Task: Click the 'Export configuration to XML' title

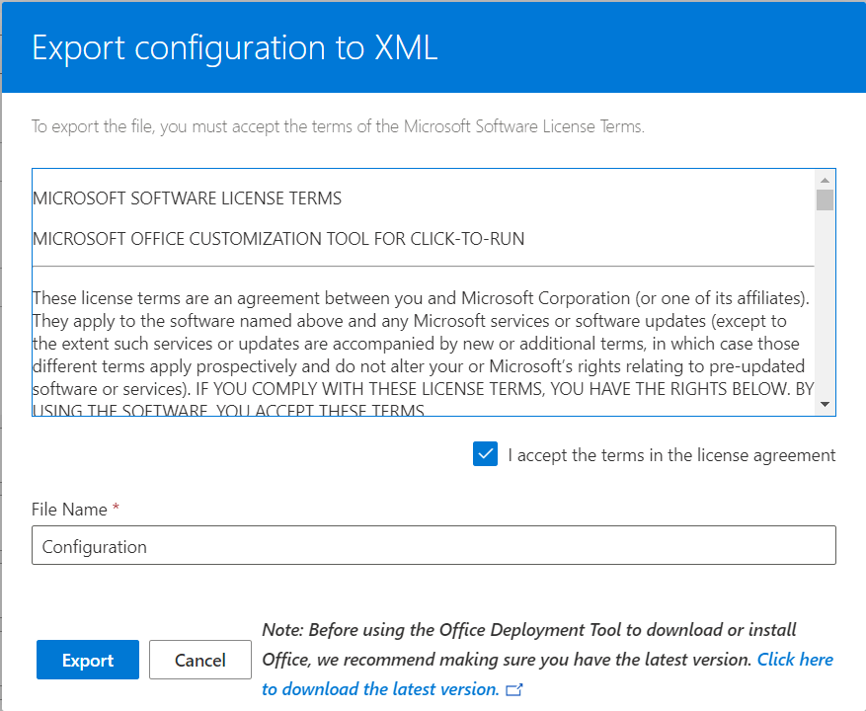Action: coord(234,47)
